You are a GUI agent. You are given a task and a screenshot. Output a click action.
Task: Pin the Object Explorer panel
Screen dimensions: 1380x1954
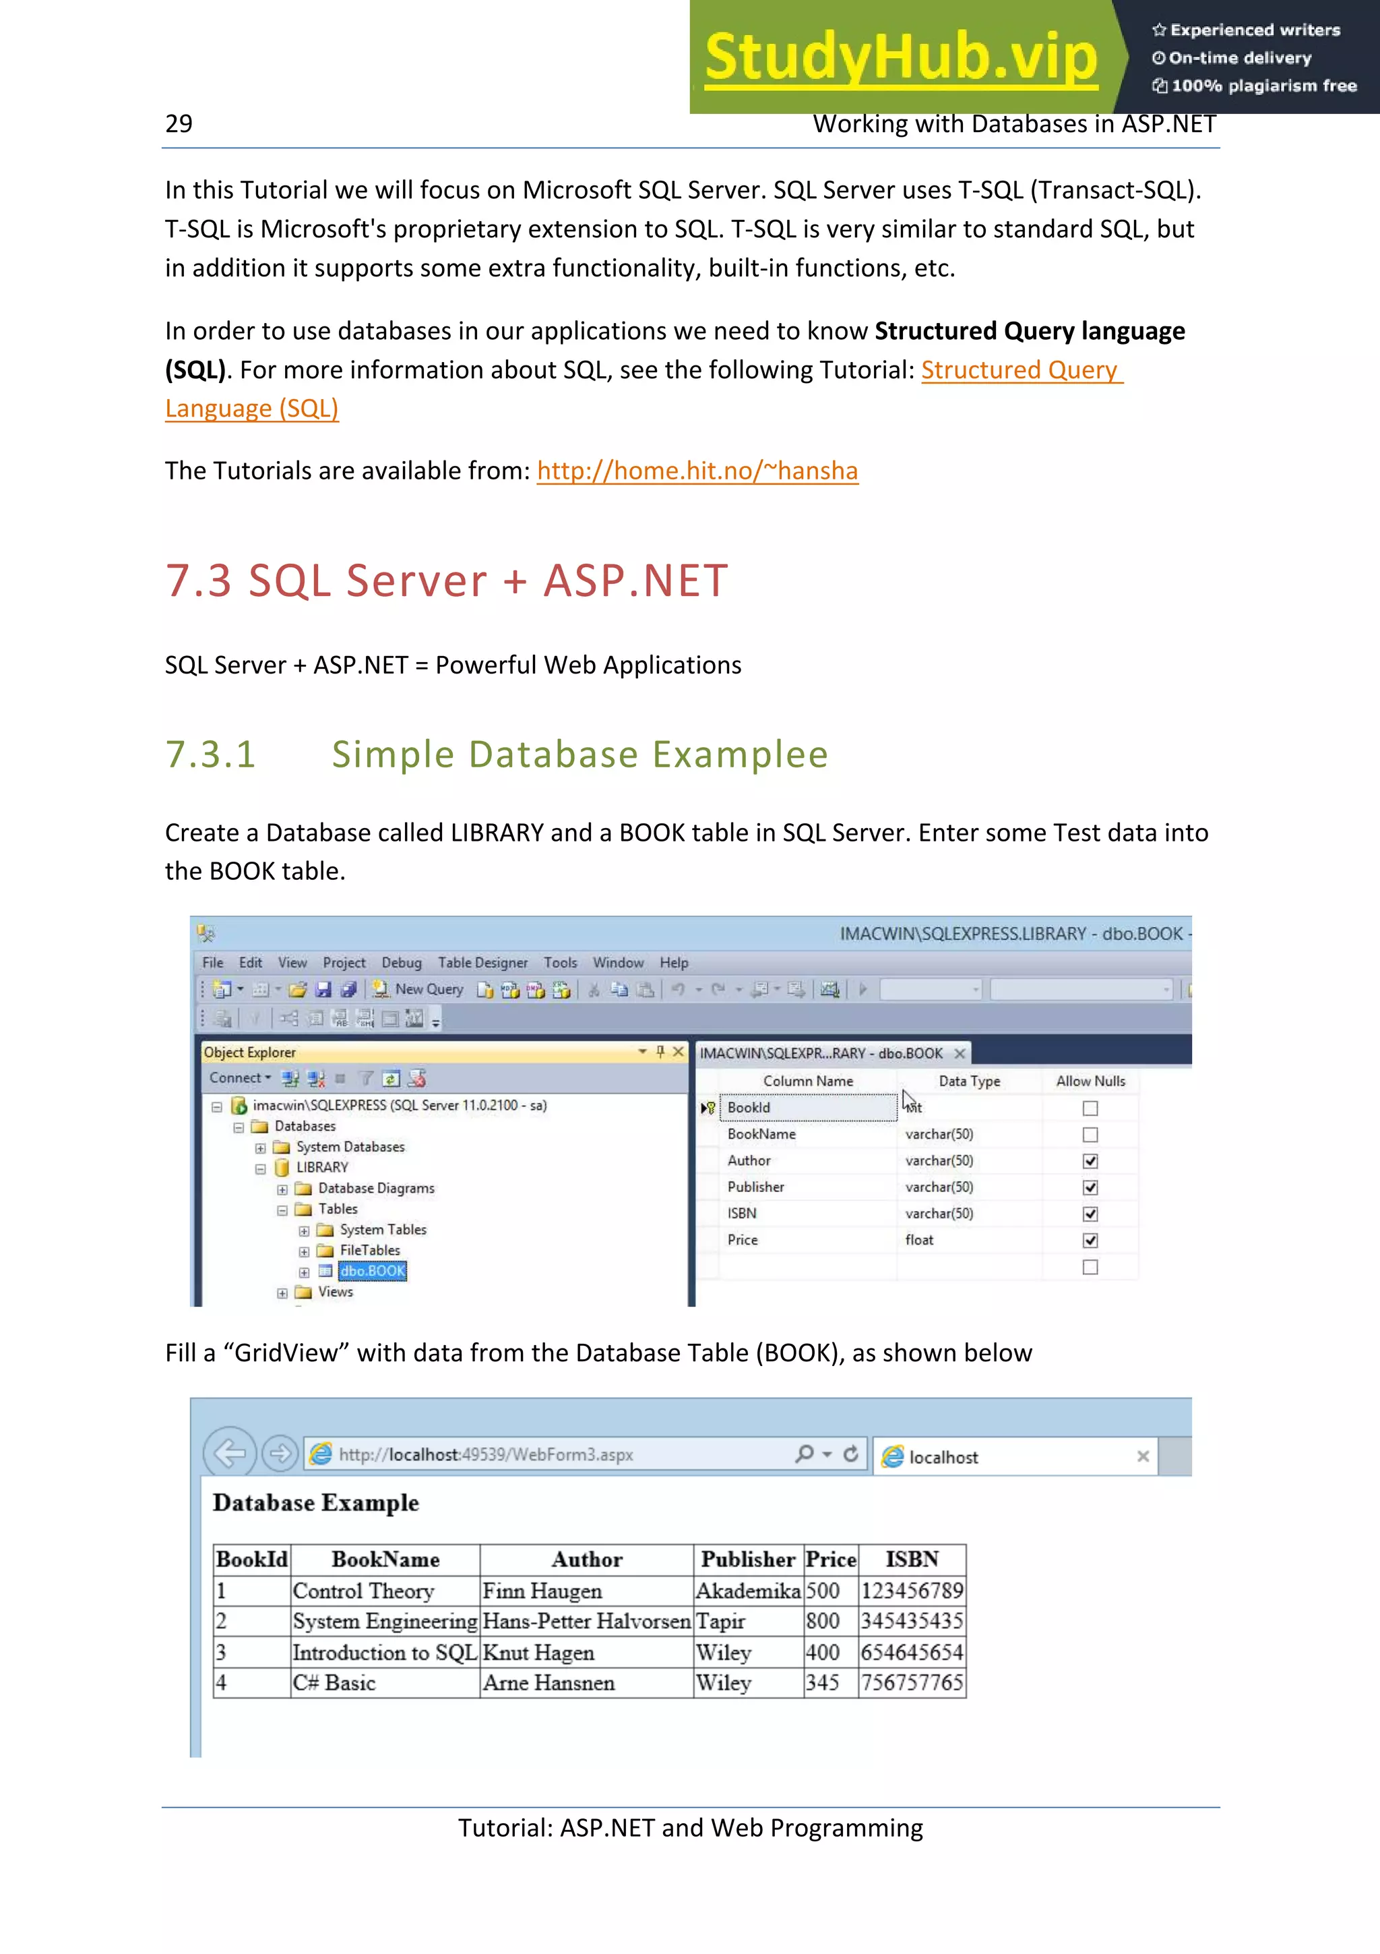click(660, 1052)
